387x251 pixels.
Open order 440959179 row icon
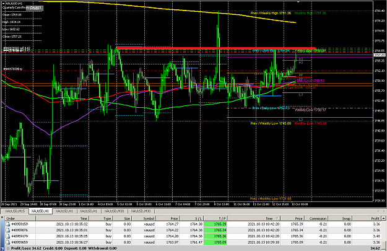click(7, 236)
